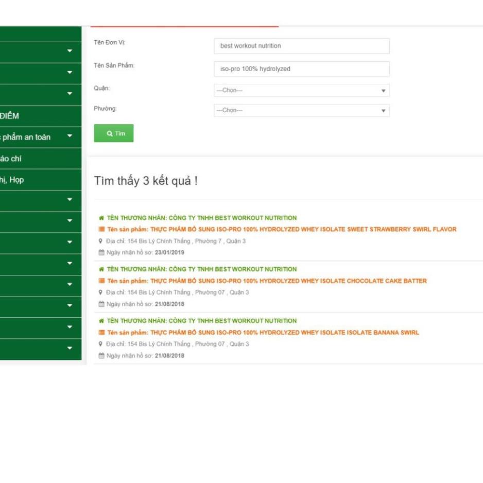
Task: Click the magnifier icon in the Tìm button
Action: 110,133
